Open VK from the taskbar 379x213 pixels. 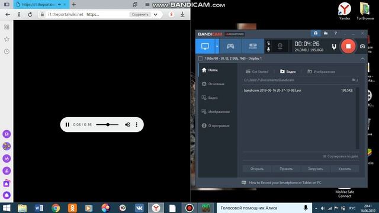click(x=139, y=208)
